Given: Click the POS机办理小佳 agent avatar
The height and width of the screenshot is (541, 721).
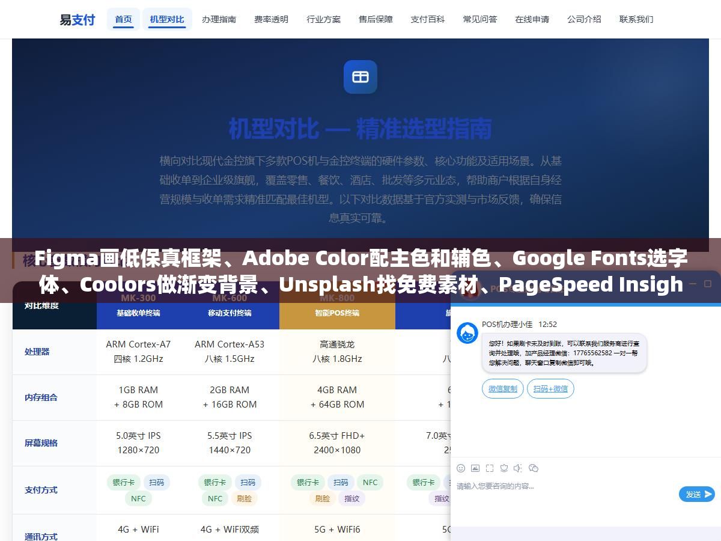Looking at the screenshot, I should point(467,333).
